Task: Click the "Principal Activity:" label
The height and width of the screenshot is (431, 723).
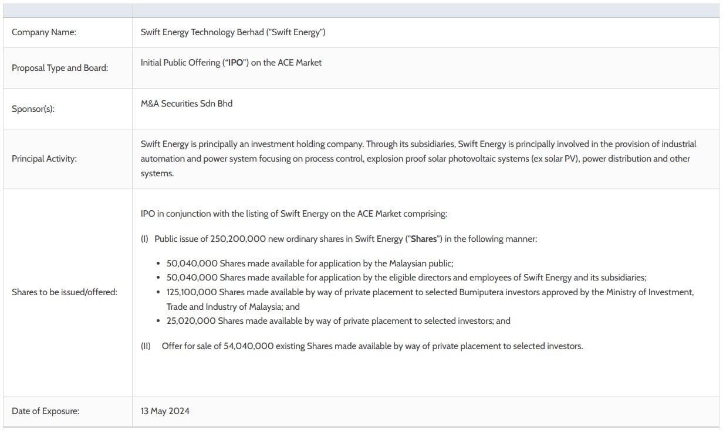Action: pyautogui.click(x=44, y=159)
